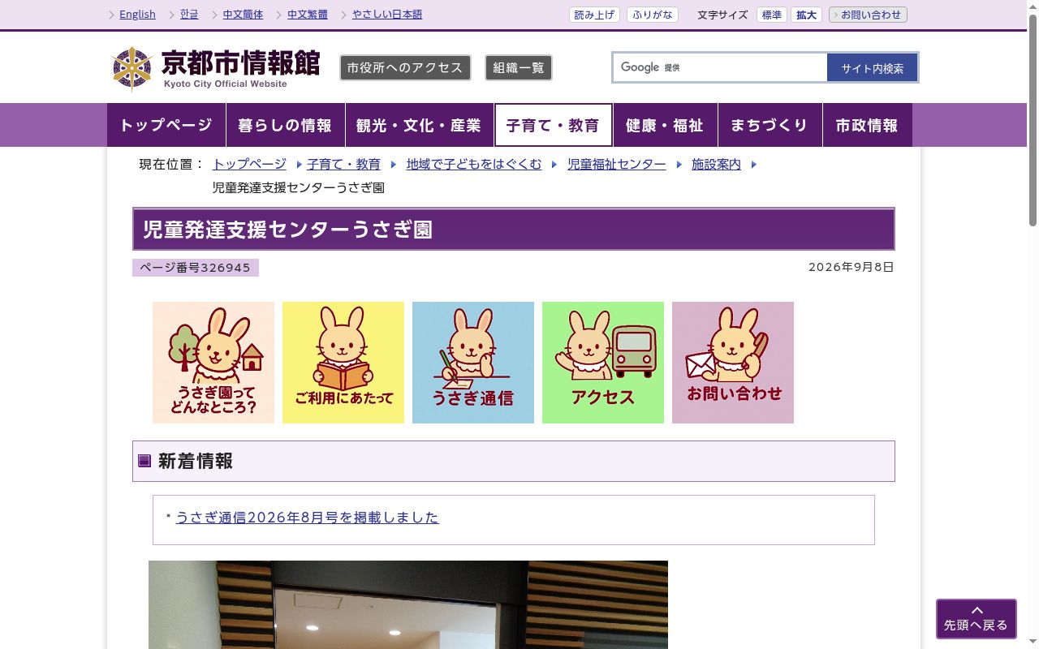Switch language to 中文簡体
1039x649 pixels.
tap(243, 15)
